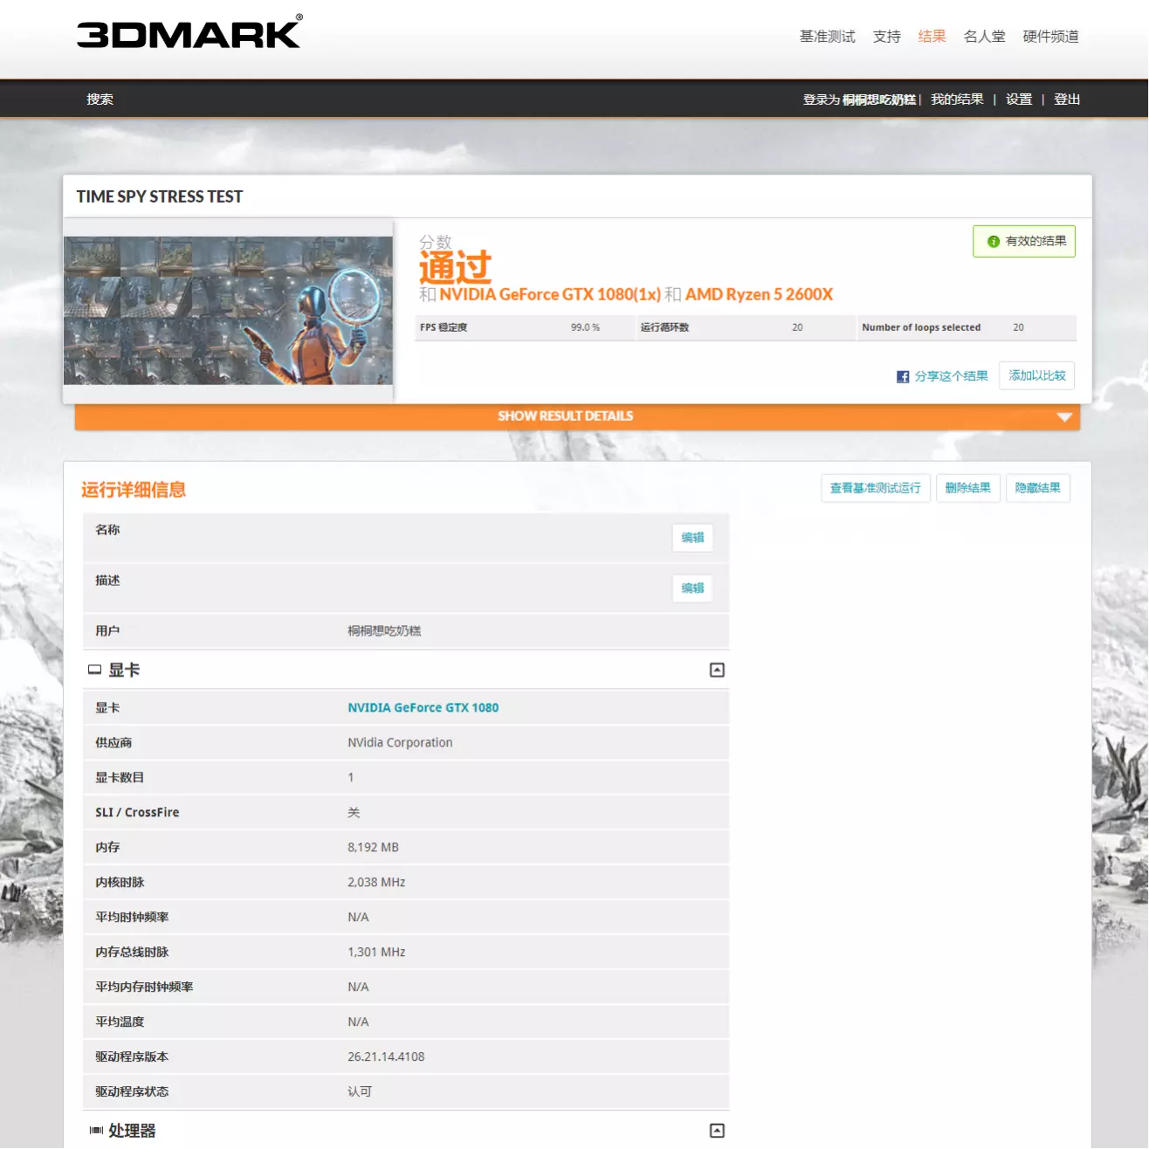The image size is (1149, 1149).
Task: Expand SHOW RESULT DETAILS bar
Action: tap(577, 416)
